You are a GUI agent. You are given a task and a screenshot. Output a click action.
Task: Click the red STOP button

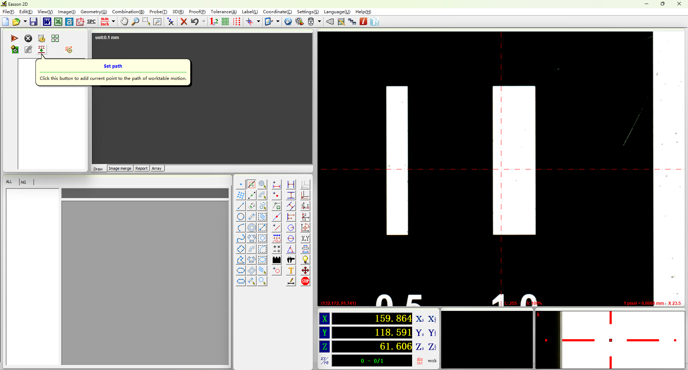point(305,281)
